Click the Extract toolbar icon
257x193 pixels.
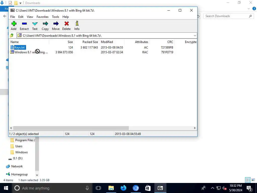click(x=24, y=24)
